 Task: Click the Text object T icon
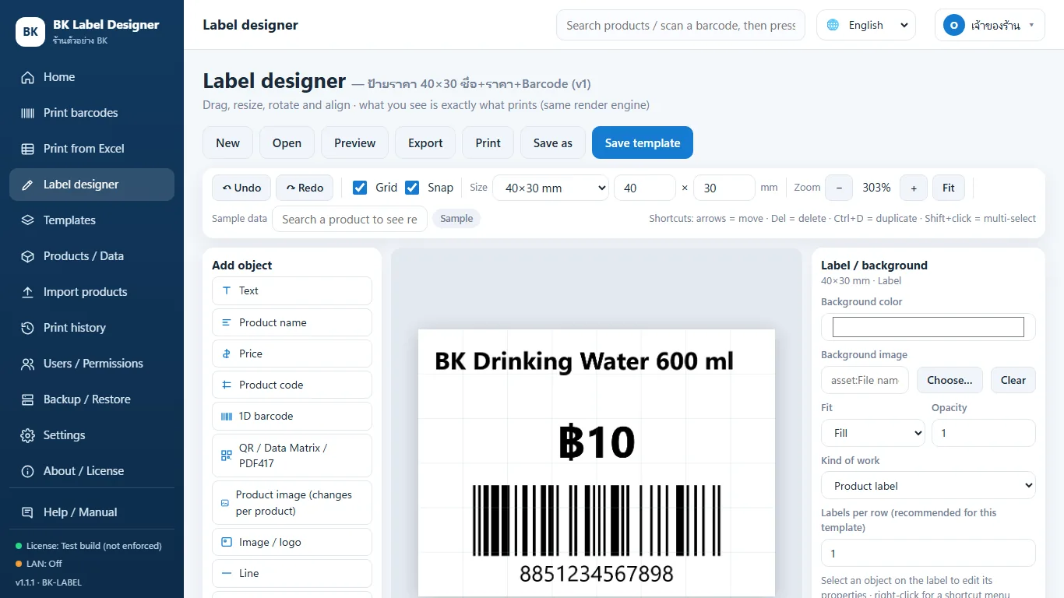(227, 290)
